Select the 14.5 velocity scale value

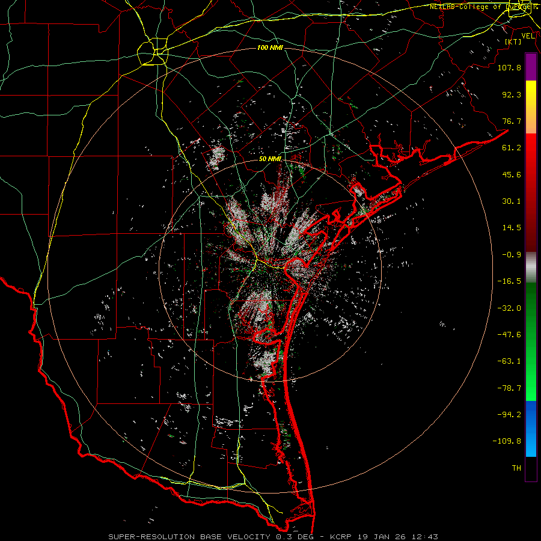pyautogui.click(x=512, y=228)
